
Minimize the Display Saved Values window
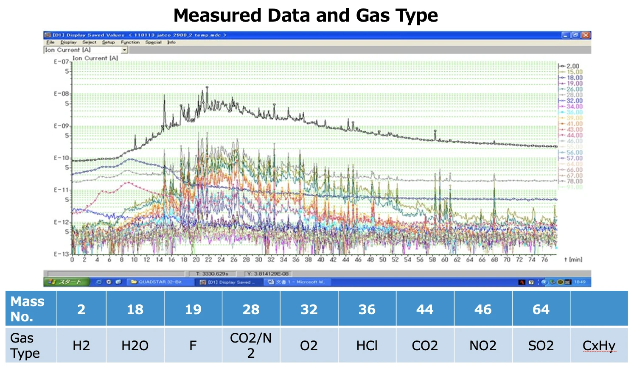[566, 35]
